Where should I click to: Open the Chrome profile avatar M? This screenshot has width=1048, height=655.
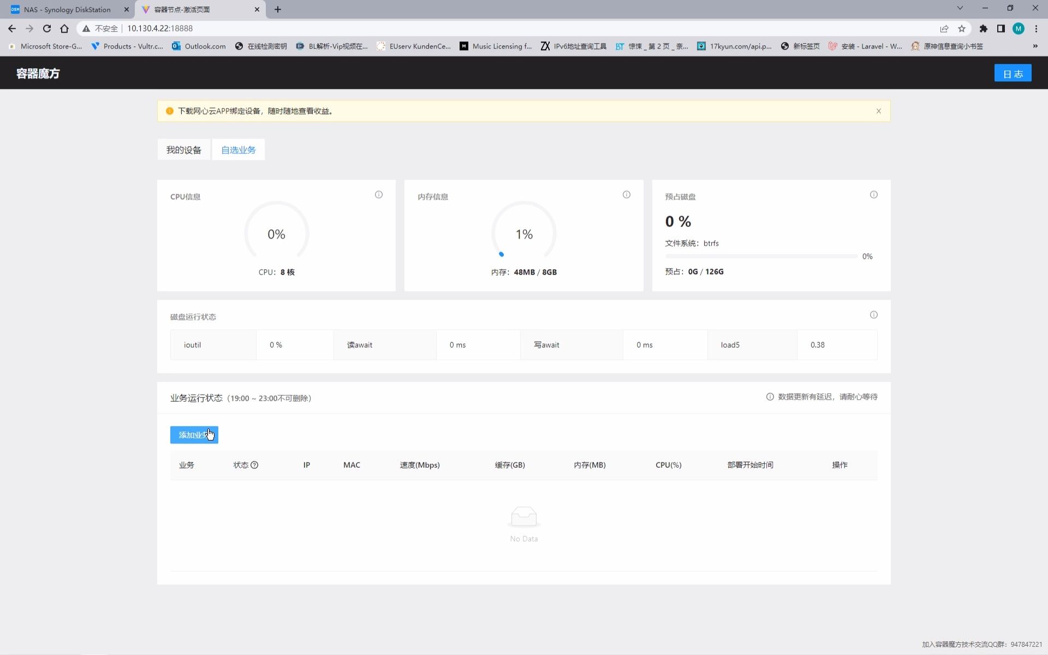click(1019, 28)
